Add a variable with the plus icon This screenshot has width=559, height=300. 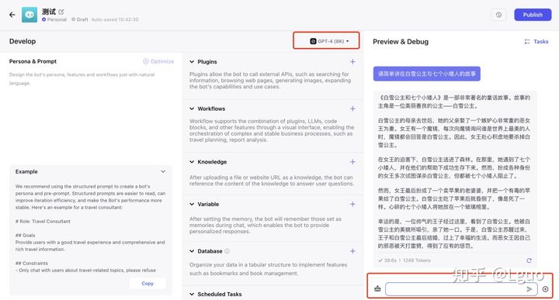352,205
